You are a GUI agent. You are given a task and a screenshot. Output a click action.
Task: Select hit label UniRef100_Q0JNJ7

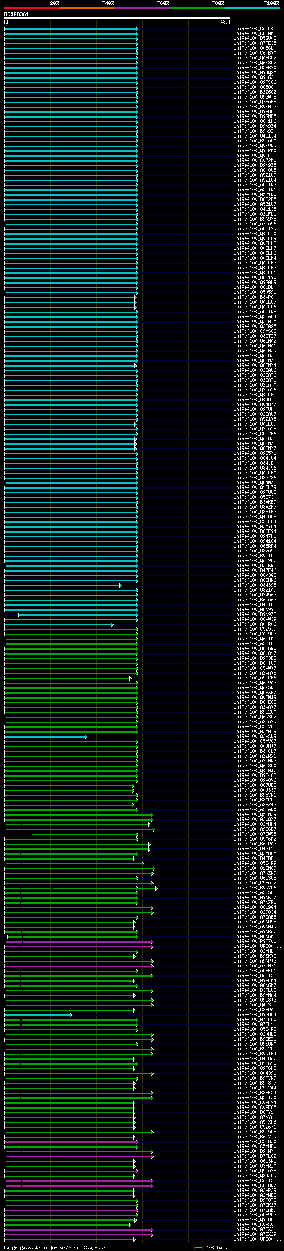[x=255, y=746]
